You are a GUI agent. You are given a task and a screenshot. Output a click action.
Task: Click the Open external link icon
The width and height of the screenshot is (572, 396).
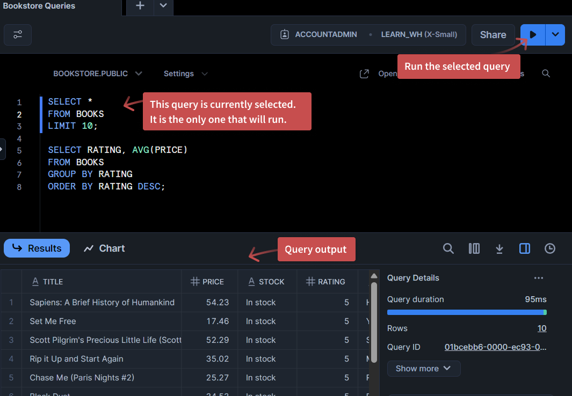coord(364,74)
